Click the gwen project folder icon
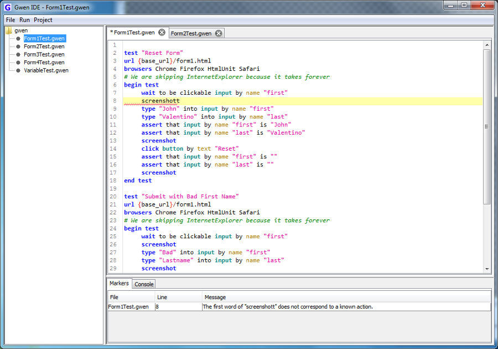The width and height of the screenshot is (498, 349). [x=9, y=30]
